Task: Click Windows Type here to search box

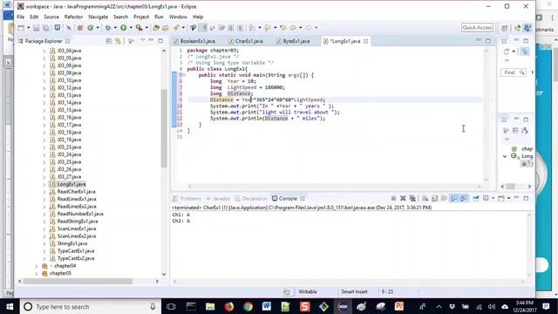Action: [89, 306]
